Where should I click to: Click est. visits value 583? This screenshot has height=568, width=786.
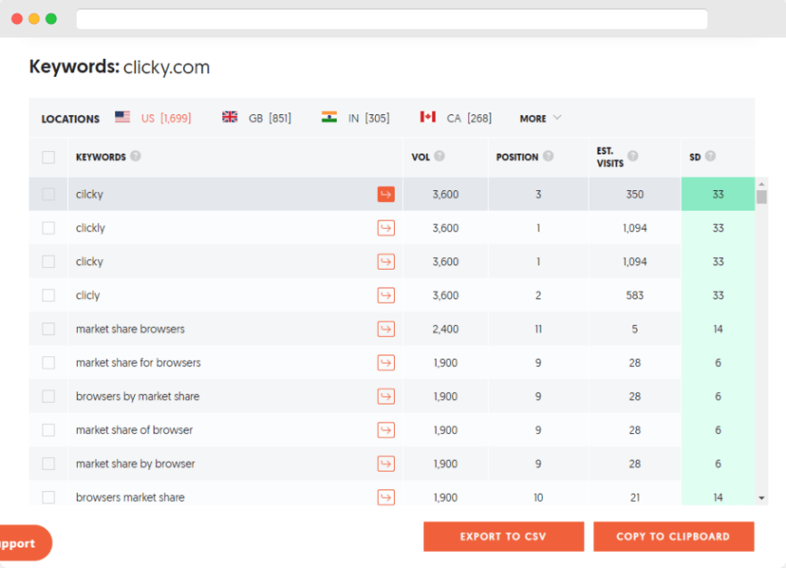point(635,296)
